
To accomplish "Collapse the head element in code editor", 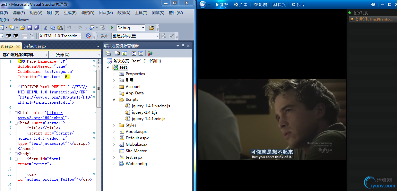I will [16, 123].
